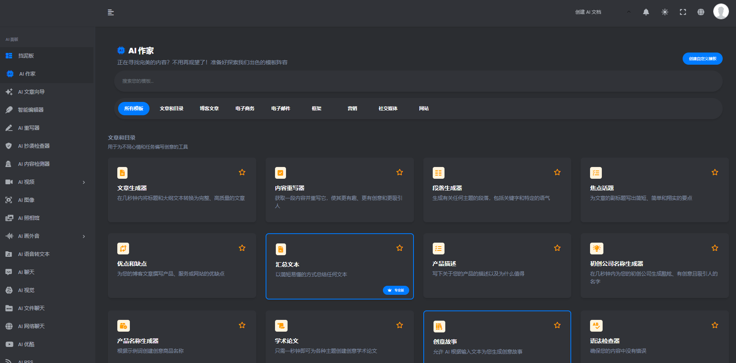The width and height of the screenshot is (736, 363).
Task: Toggle light/dark theme sun icon
Action: 665,12
